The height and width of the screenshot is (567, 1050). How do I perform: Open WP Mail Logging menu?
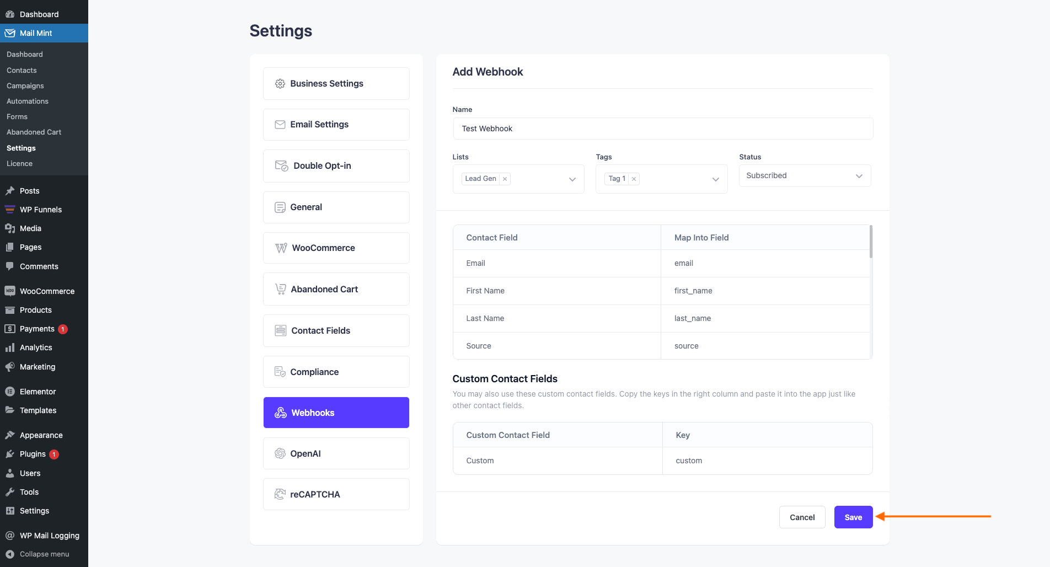click(x=44, y=536)
